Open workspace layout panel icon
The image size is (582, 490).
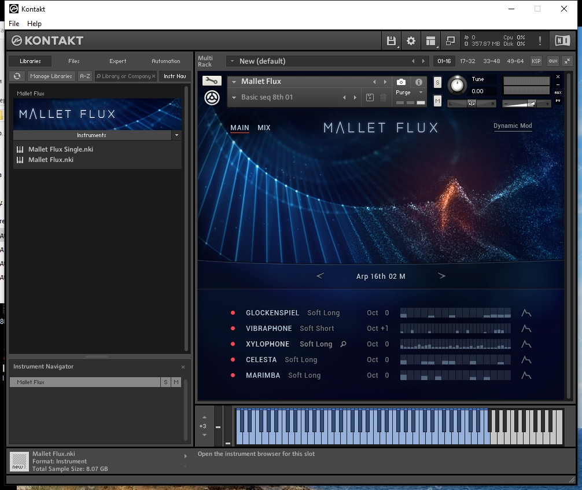click(x=430, y=41)
